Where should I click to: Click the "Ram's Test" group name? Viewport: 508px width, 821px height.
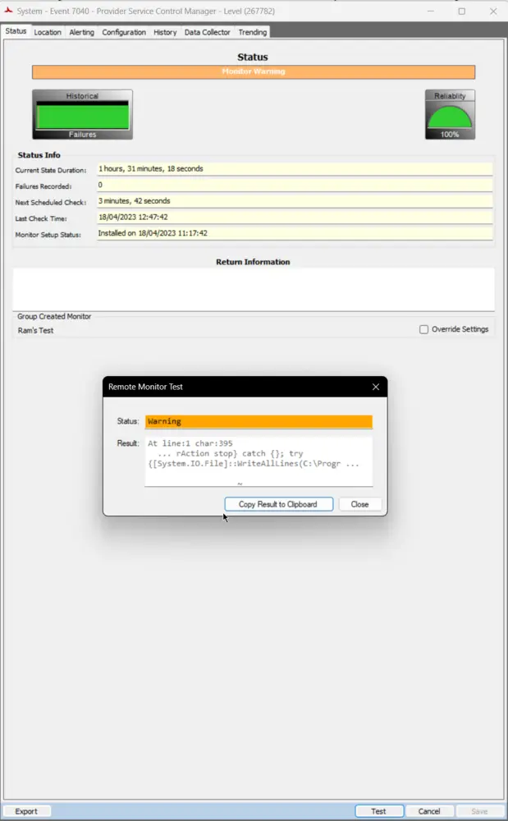(35, 330)
